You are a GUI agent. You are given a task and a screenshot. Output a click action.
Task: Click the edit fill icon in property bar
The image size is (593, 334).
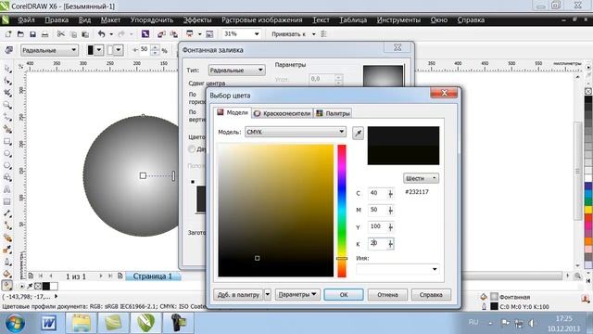[8, 50]
